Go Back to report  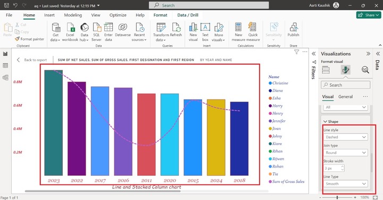(x=32, y=60)
